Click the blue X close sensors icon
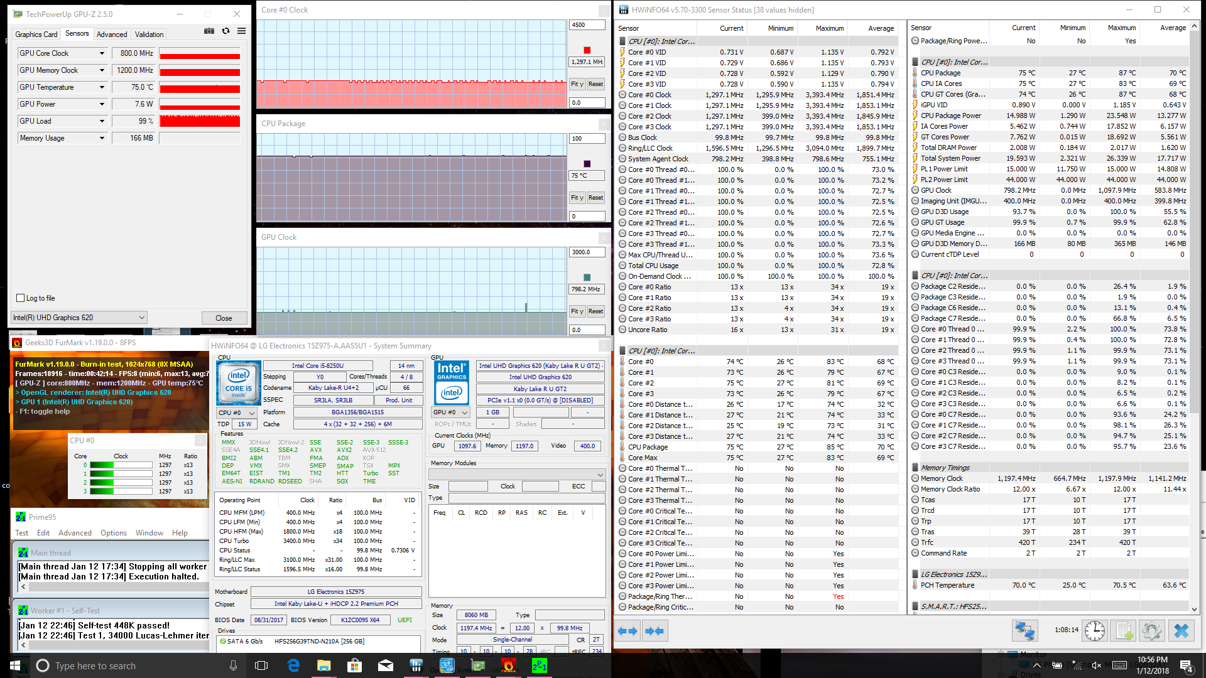This screenshot has height=678, width=1206. pyautogui.click(x=1182, y=630)
